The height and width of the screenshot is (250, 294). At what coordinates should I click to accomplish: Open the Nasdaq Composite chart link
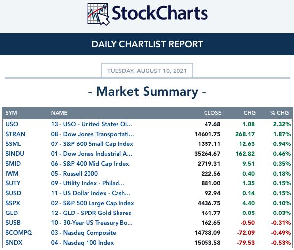point(83,233)
